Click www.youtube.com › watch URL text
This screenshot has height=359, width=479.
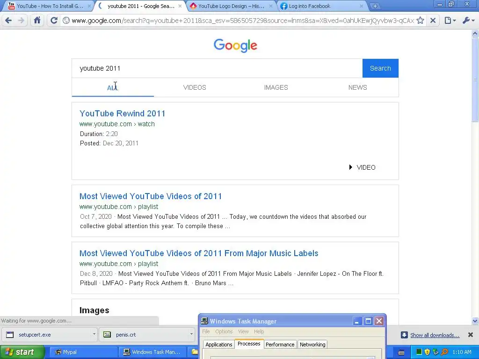pyautogui.click(x=117, y=124)
